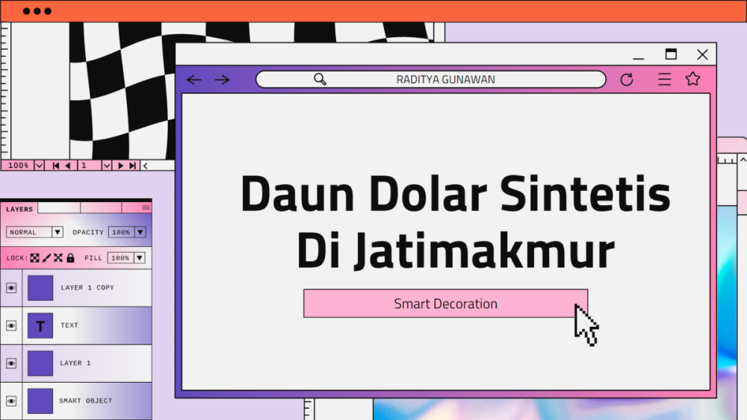Click the LAYER 1 COPY layer name
The height and width of the screenshot is (420, 747).
[87, 287]
